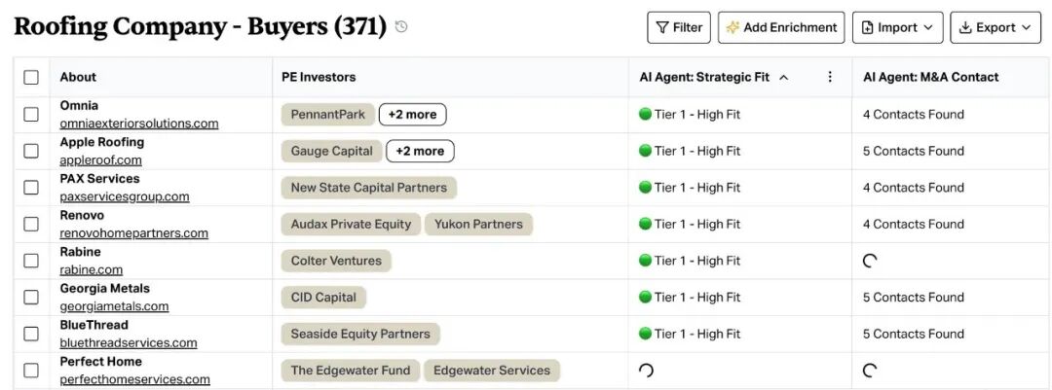Viewport: 1052px width, 390px height.
Task: Open the bluethreadservices.com link
Action: (x=129, y=343)
